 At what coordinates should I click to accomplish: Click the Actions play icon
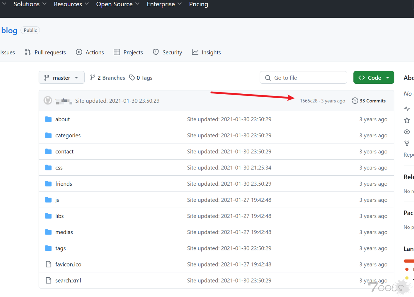pos(79,52)
